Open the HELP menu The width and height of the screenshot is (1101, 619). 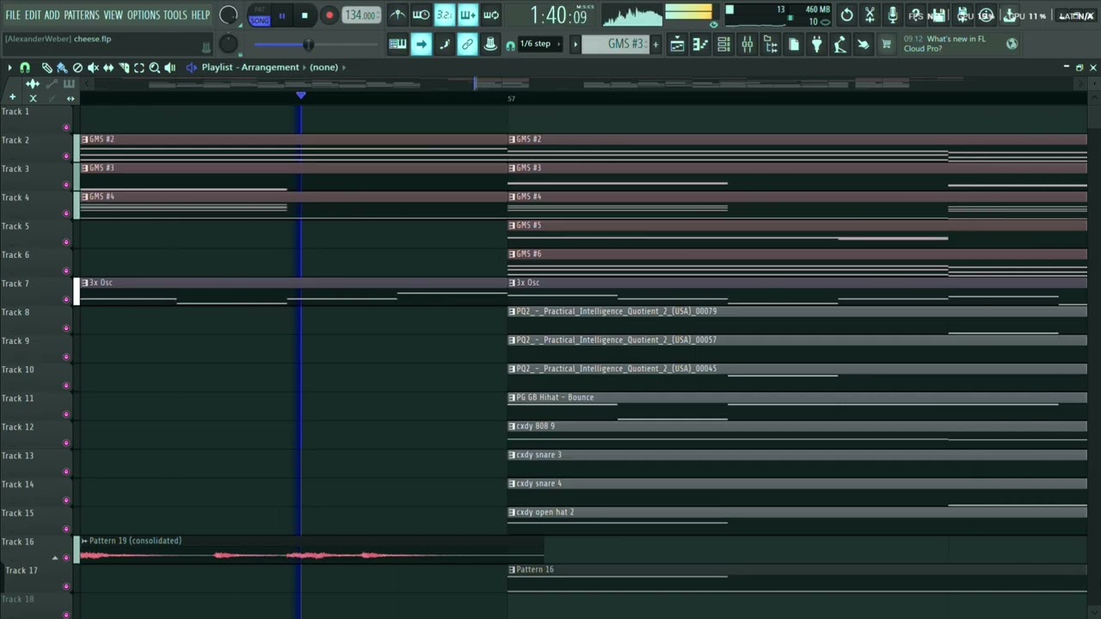click(x=200, y=15)
